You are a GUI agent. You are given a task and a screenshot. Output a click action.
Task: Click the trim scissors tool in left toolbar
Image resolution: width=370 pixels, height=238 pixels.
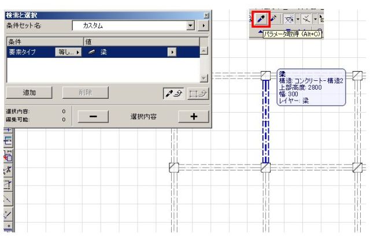pyautogui.click(x=9, y=170)
